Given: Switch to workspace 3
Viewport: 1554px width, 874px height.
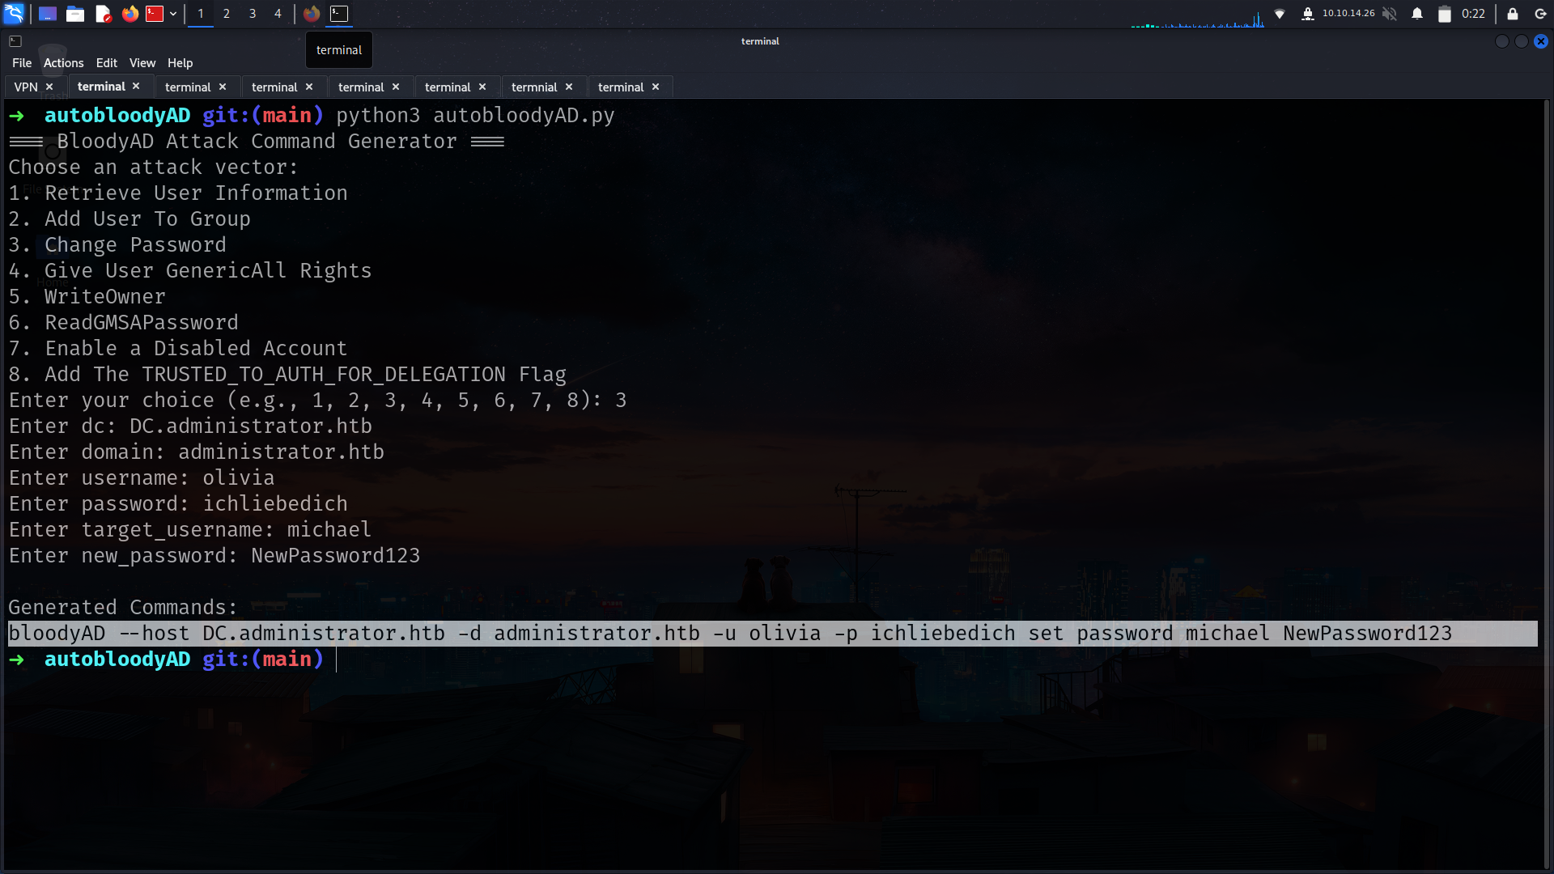Looking at the screenshot, I should [x=253, y=14].
